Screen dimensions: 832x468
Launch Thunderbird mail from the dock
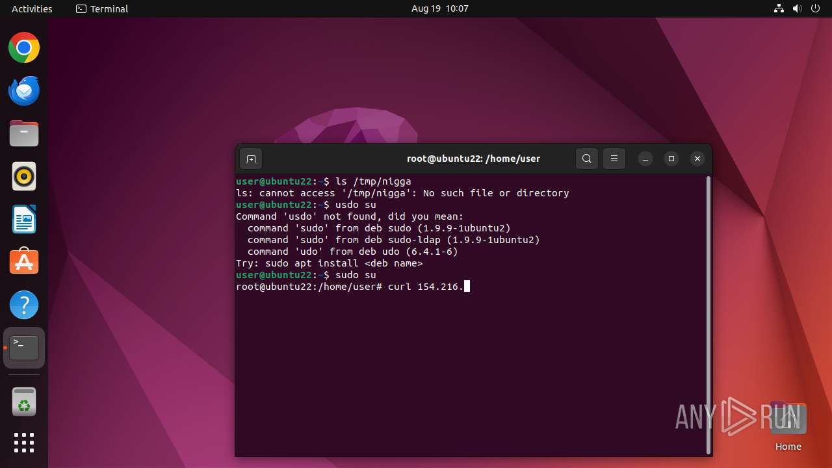24,91
